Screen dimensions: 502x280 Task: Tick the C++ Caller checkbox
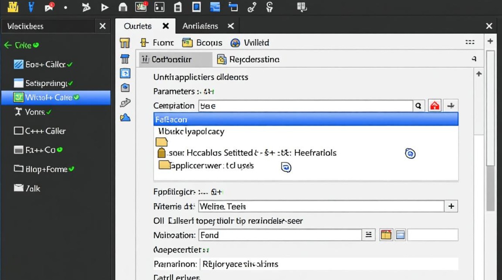pyautogui.click(x=19, y=131)
